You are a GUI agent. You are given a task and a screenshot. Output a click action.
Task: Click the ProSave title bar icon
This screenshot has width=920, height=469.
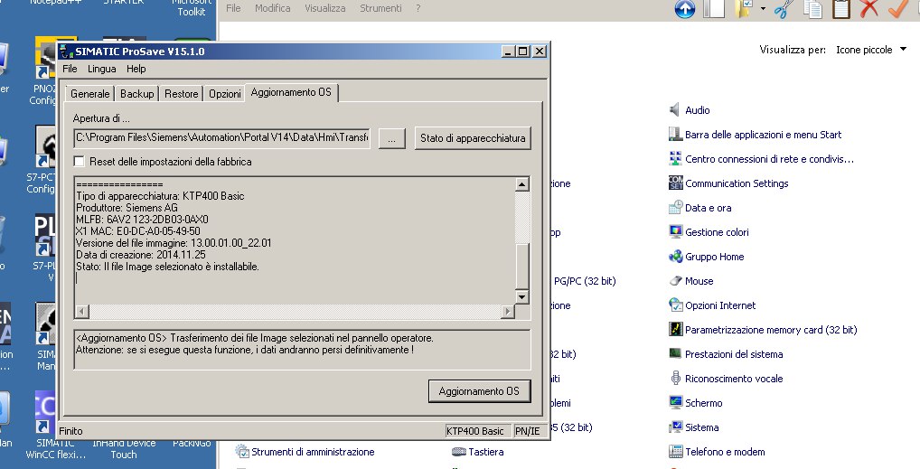[x=67, y=52]
